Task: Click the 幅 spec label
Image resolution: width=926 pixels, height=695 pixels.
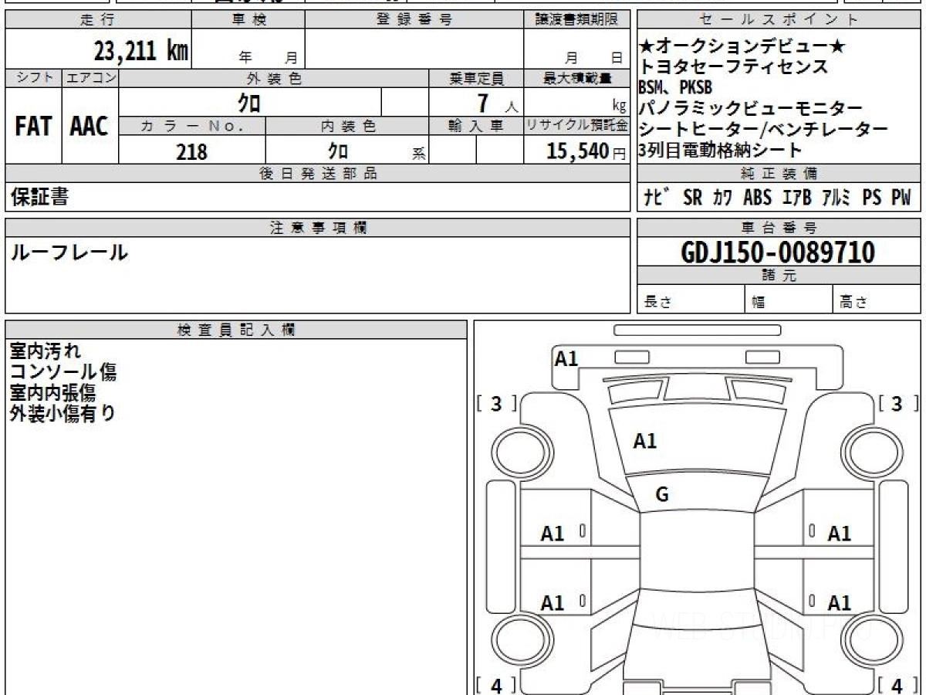Action: click(759, 303)
